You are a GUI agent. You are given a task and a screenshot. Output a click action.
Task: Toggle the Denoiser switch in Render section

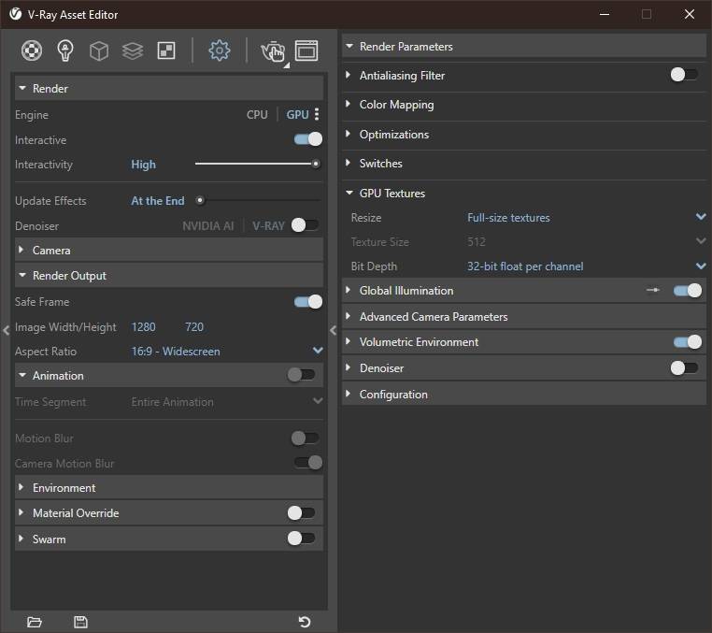(x=306, y=225)
